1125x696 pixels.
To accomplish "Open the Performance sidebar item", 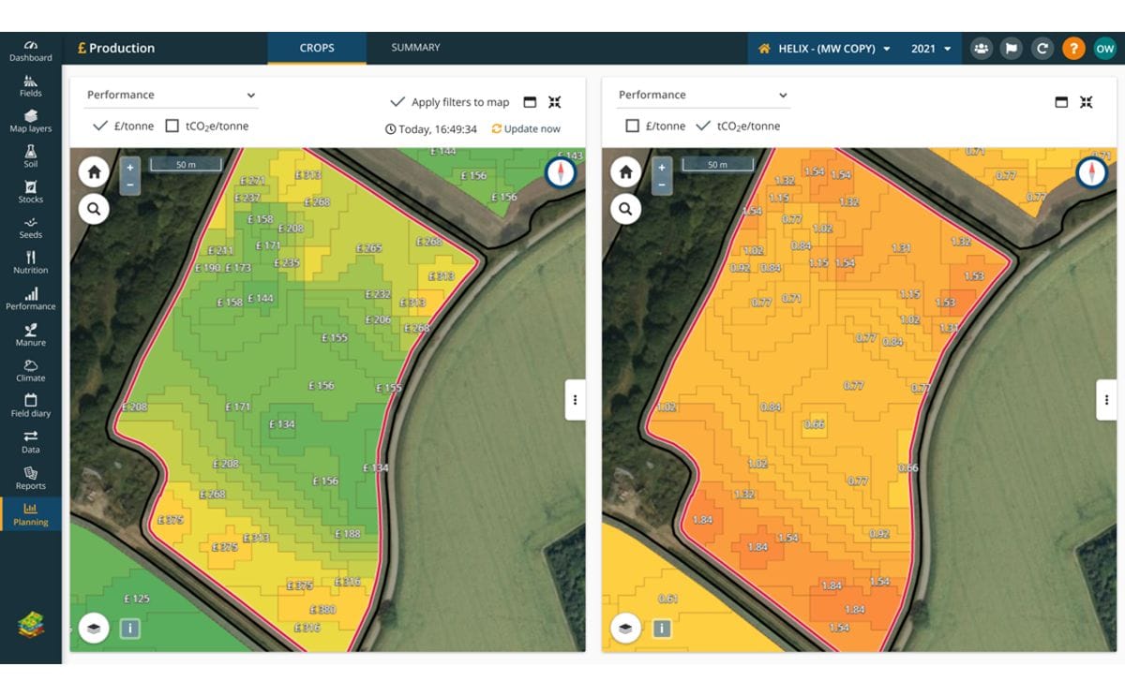I will click(30, 299).
